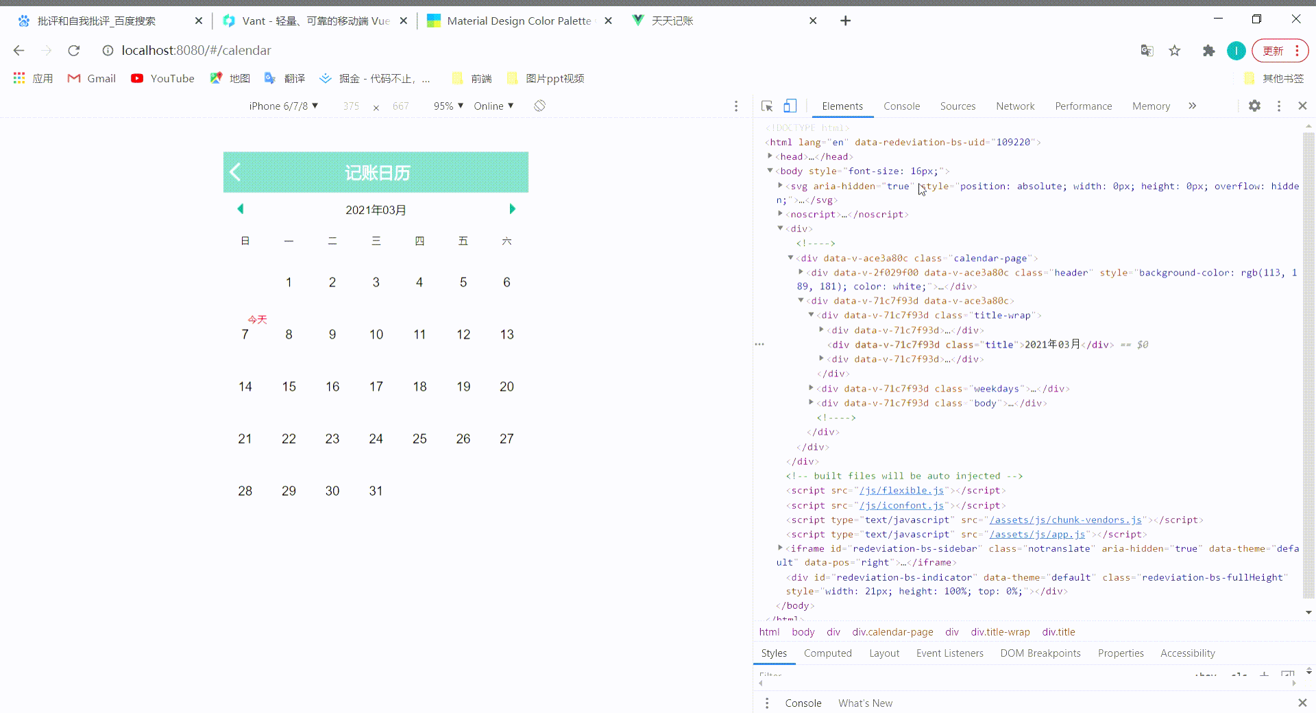Screen dimensions: 1316x713
Task: Switch to the Performance tab
Action: pos(1083,106)
